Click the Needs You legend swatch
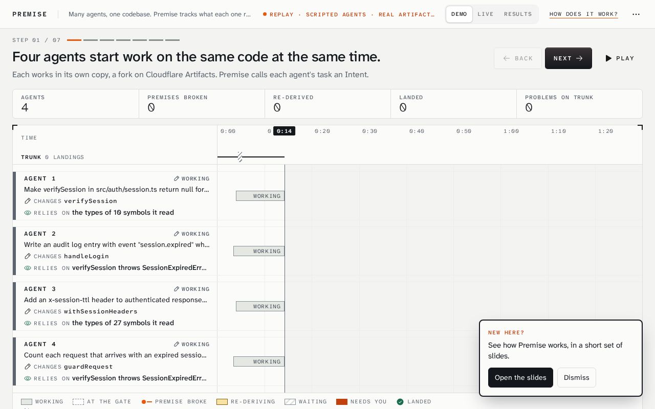This screenshot has height=409, width=655. (x=342, y=402)
